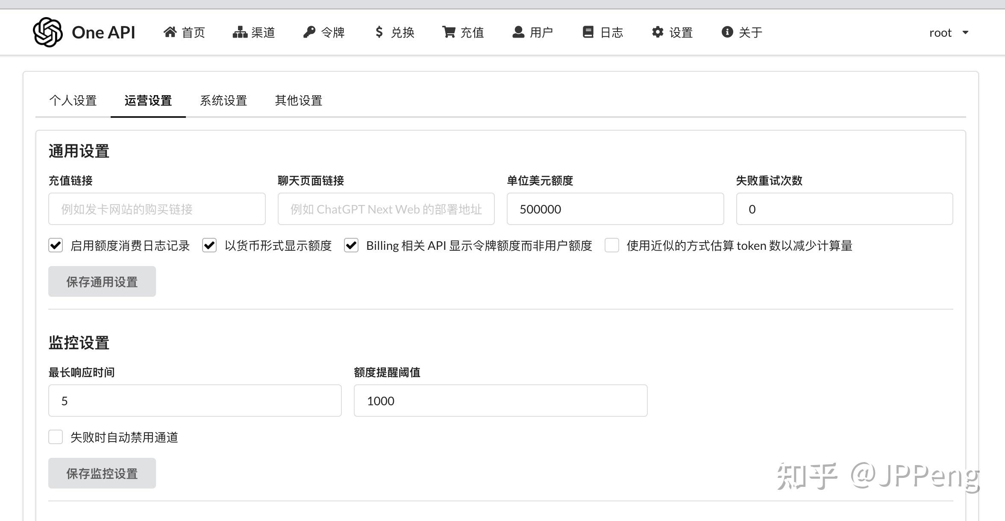Image resolution: width=1005 pixels, height=521 pixels.
Task: Click the 充值链接 input field
Action: click(157, 209)
